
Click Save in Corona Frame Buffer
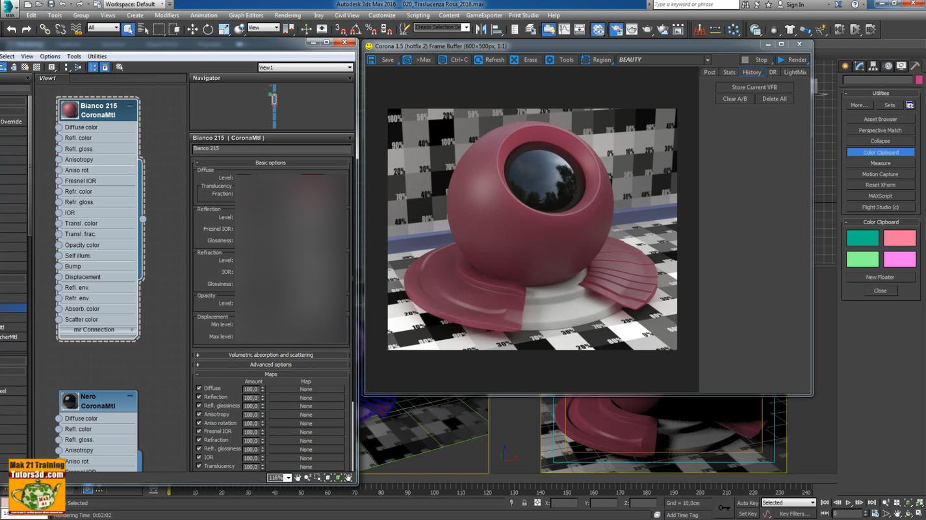(x=381, y=60)
